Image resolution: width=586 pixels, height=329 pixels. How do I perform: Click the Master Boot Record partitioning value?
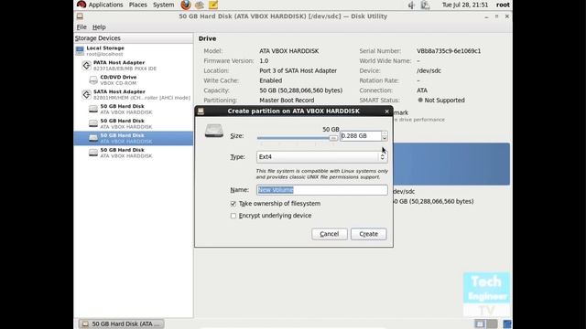click(287, 100)
